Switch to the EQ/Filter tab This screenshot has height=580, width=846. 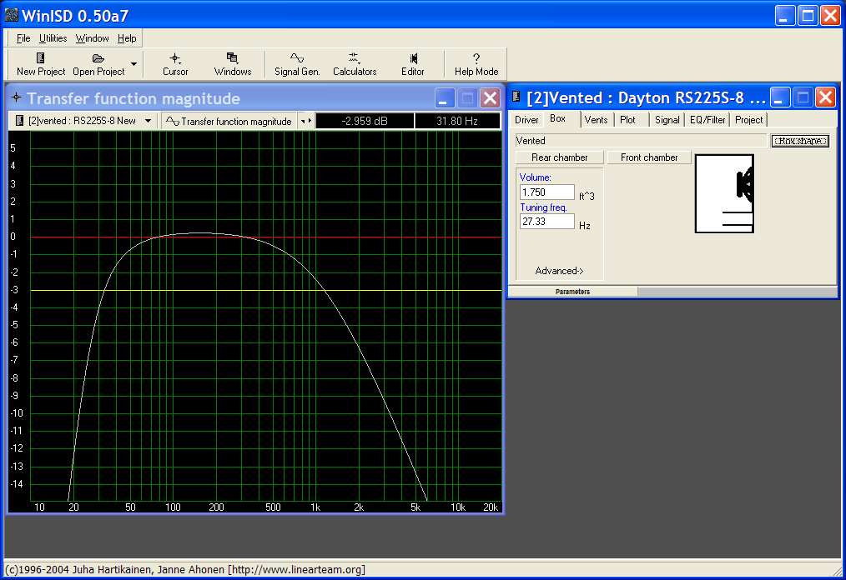pyautogui.click(x=708, y=120)
